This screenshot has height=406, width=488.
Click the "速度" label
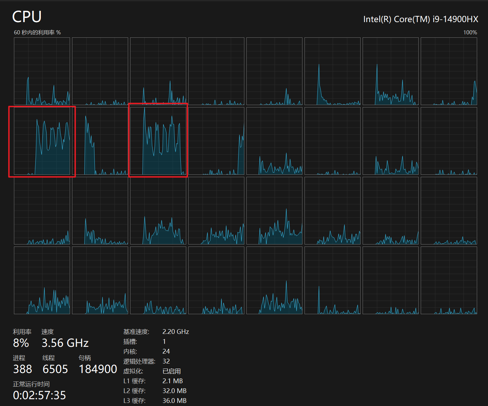tap(48, 332)
